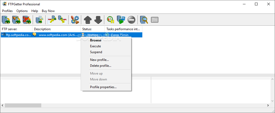Click the Status column header
Viewport: 275px width, 113px height.
[92, 29]
